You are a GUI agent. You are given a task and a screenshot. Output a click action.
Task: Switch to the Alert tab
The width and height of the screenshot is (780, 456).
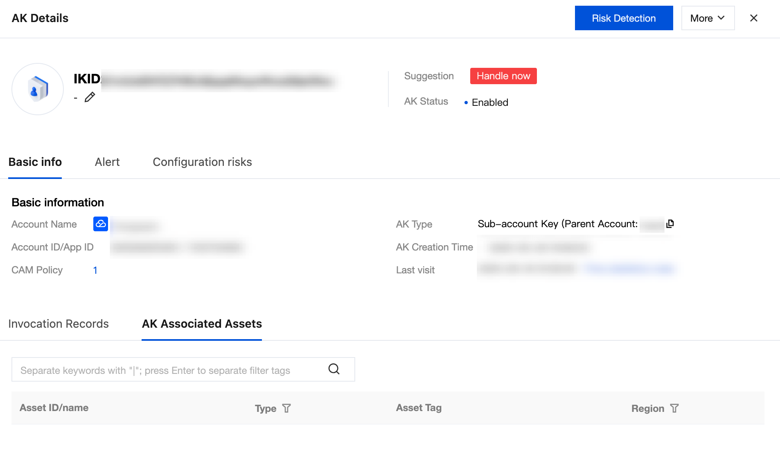[107, 162]
